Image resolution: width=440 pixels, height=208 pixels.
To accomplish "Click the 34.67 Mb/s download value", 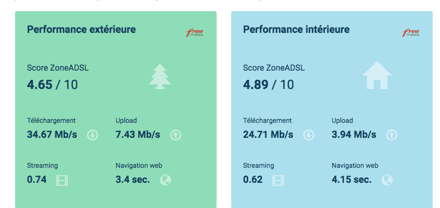I will coord(52,134).
